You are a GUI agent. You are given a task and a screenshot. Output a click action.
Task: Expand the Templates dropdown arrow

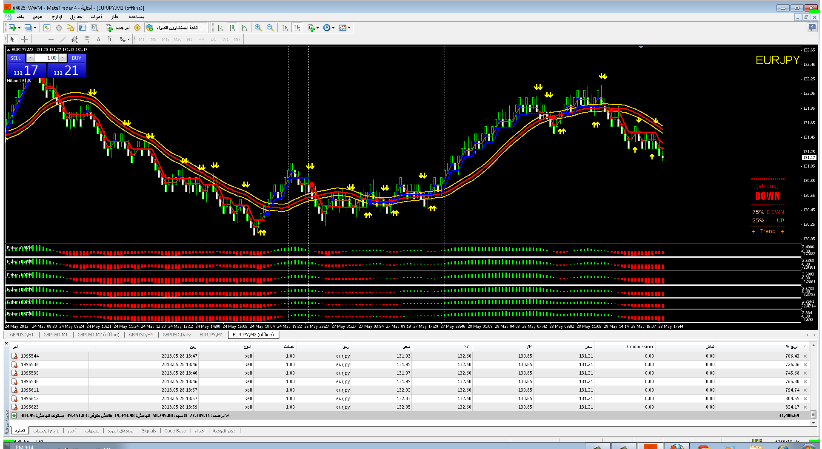(x=349, y=28)
